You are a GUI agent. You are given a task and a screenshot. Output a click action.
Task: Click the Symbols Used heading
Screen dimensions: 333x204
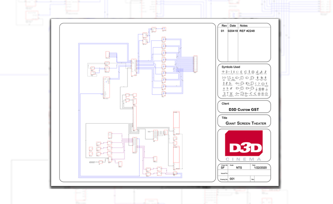tap(231, 67)
